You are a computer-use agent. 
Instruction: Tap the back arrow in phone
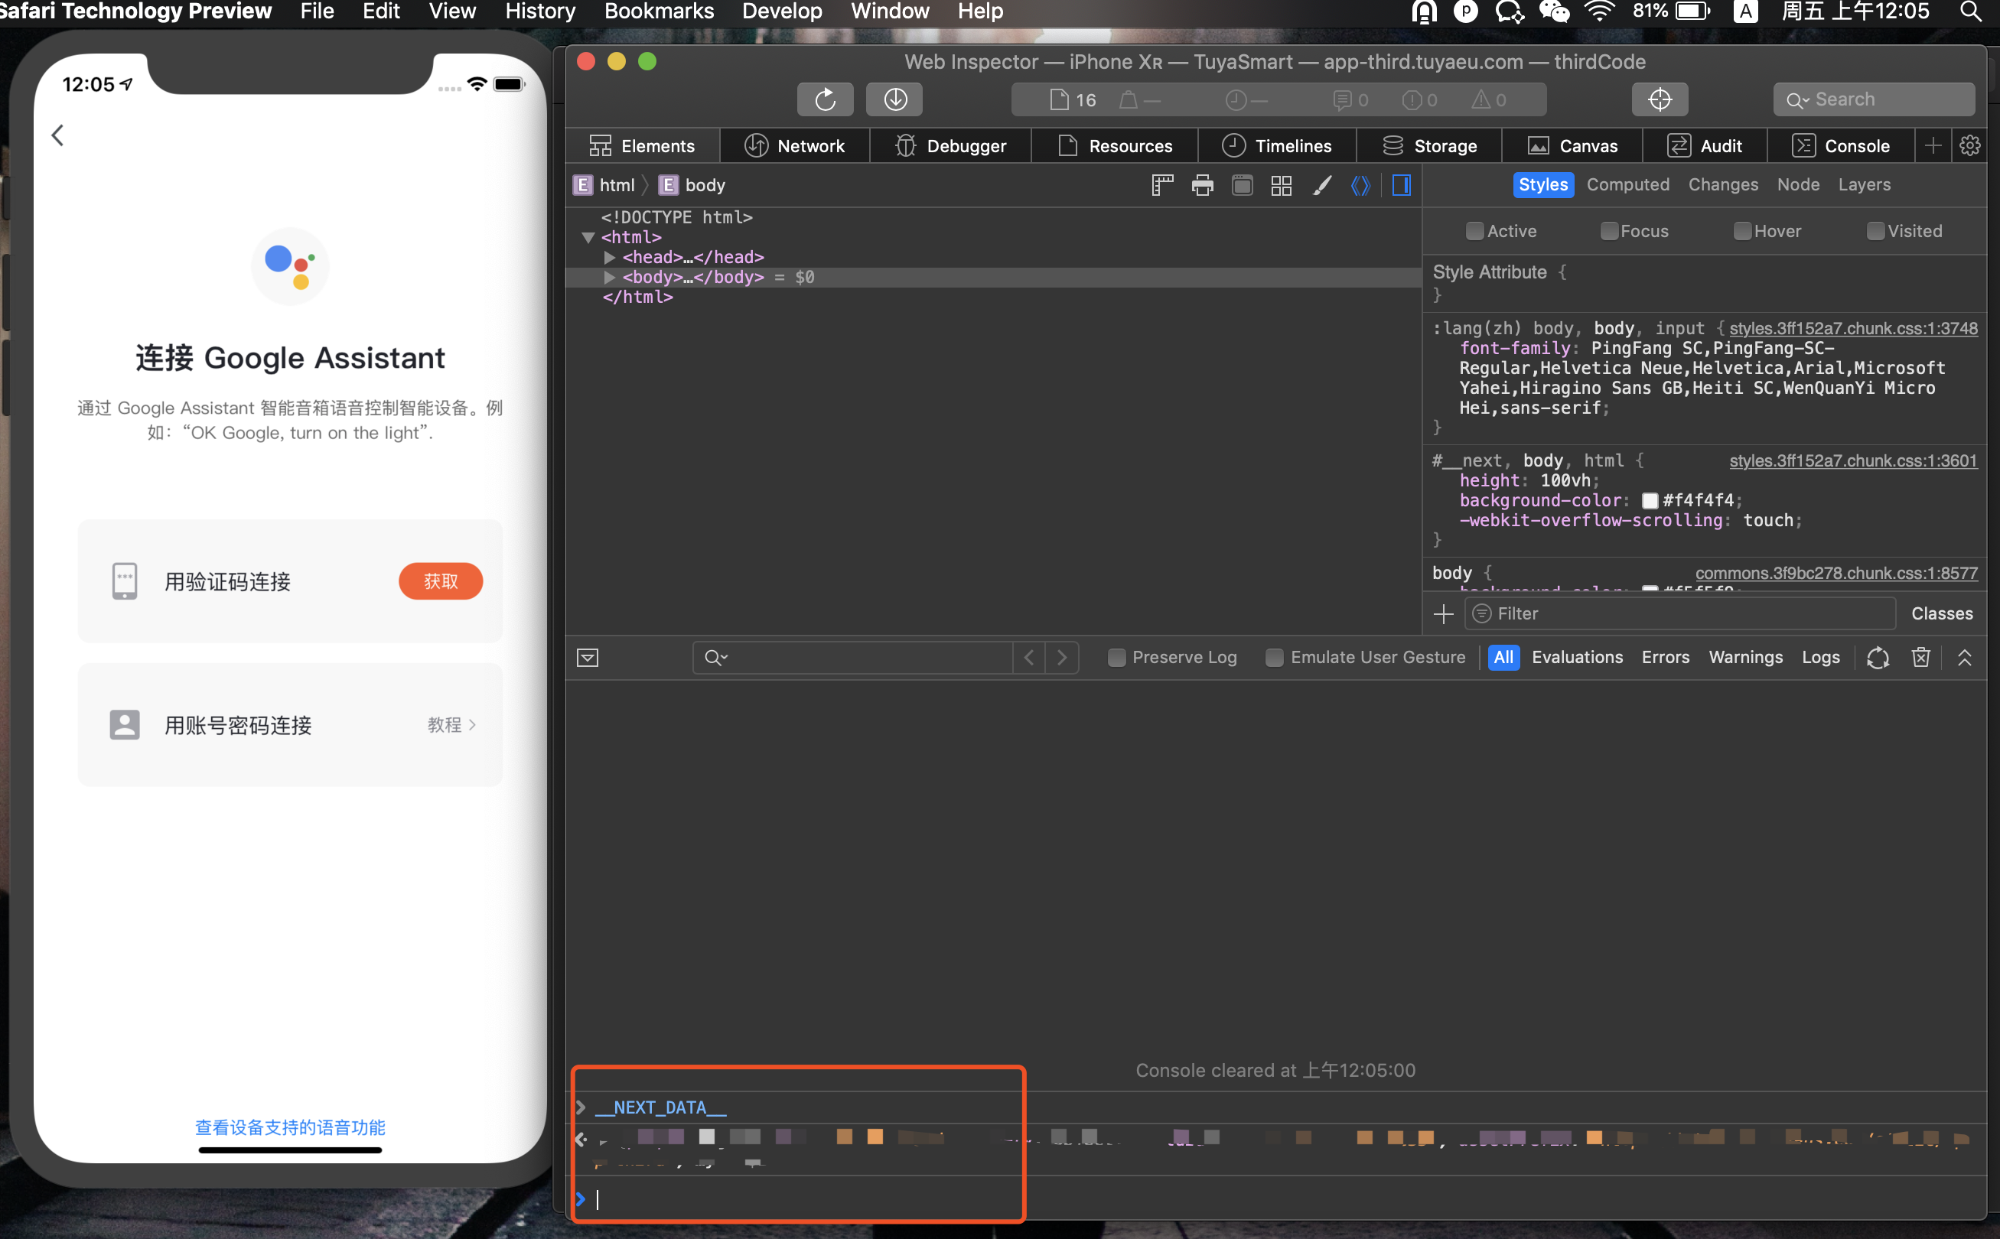click(x=57, y=135)
